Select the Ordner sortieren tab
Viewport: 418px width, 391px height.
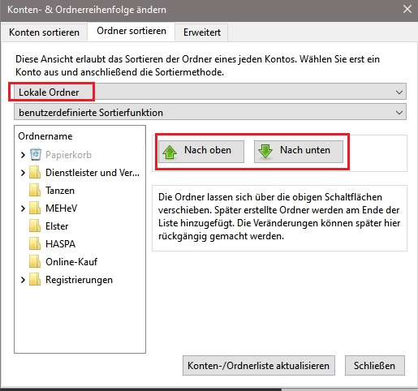pos(131,31)
